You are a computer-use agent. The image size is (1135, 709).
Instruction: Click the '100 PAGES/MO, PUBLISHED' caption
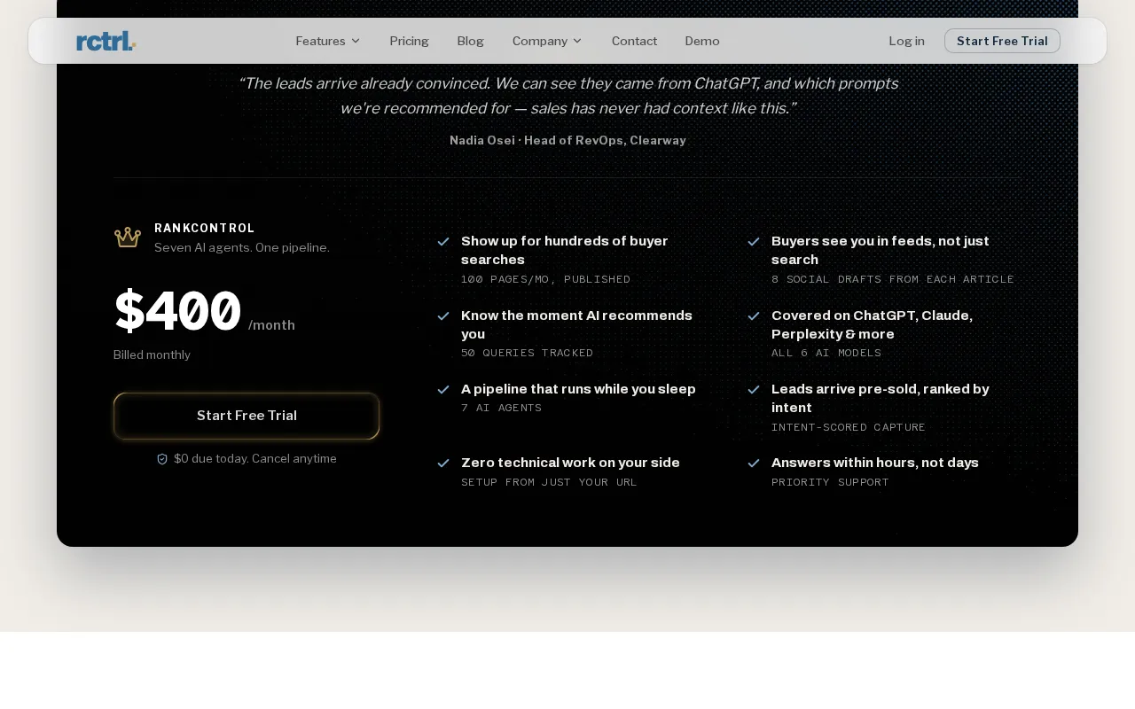tap(545, 279)
